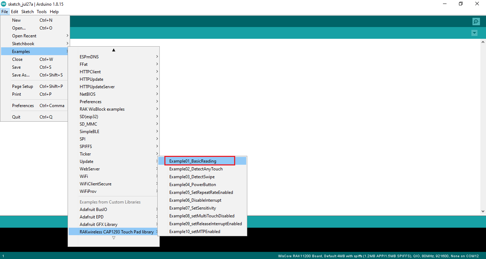Open Example10_setMTPEnabled sketch
The width and height of the screenshot is (486, 259).
coord(202,232)
